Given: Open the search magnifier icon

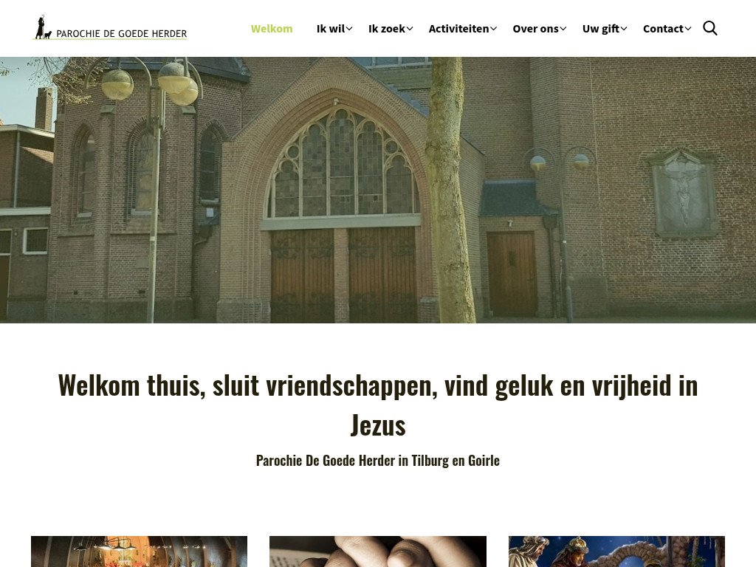Looking at the screenshot, I should 709,29.
